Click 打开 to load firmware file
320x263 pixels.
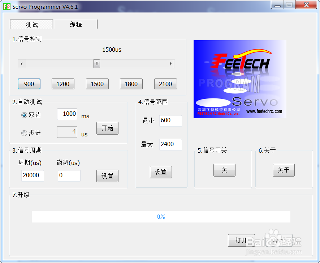241,240
